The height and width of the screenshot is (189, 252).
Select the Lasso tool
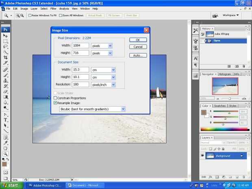5,47
